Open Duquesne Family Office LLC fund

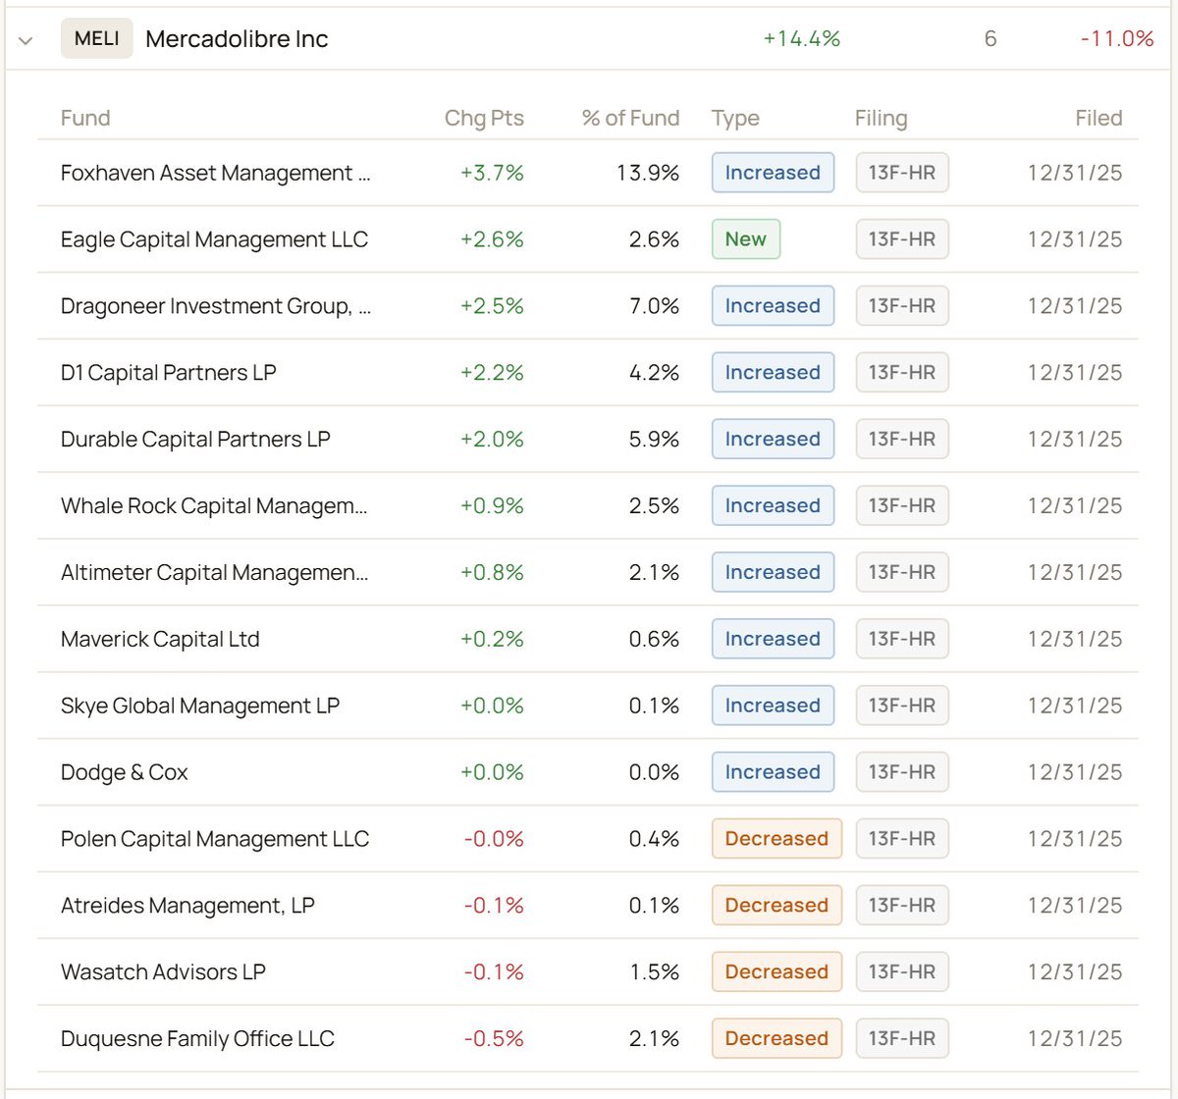click(x=197, y=1039)
